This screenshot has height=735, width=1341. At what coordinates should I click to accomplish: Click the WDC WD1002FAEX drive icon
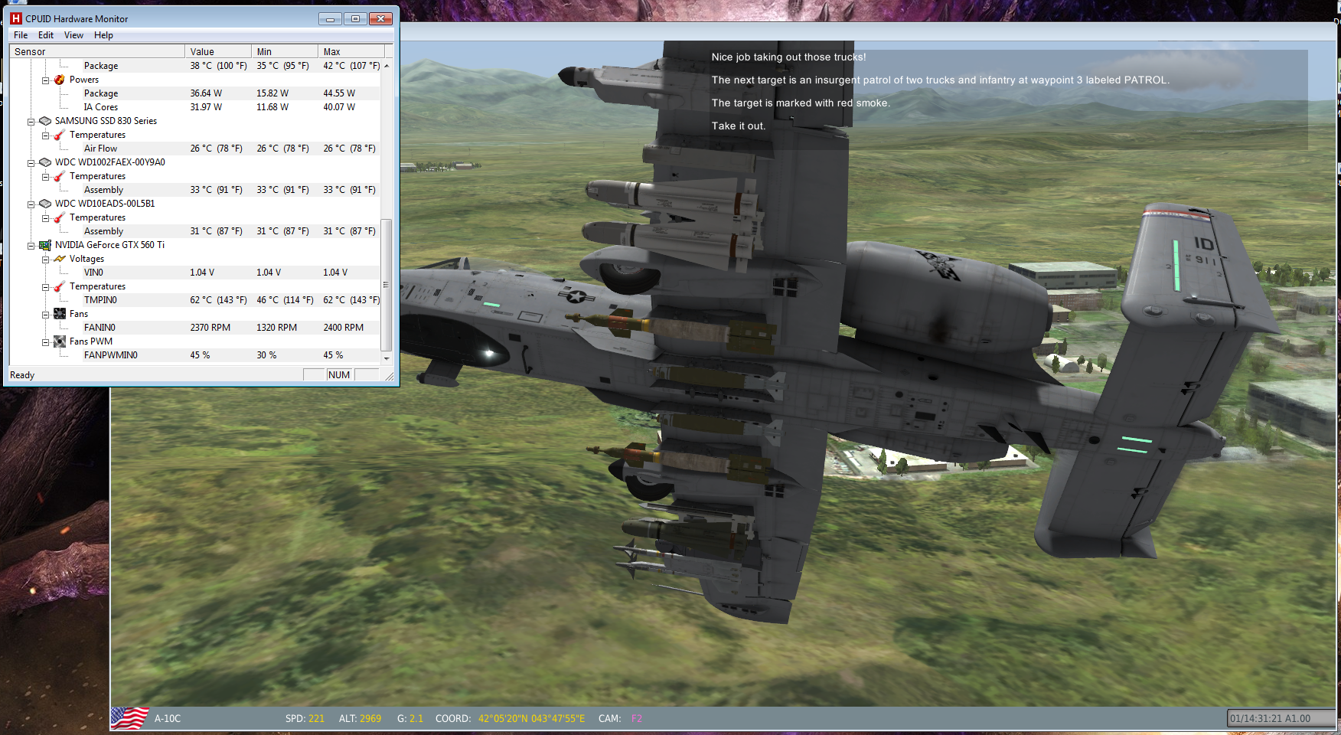45,162
